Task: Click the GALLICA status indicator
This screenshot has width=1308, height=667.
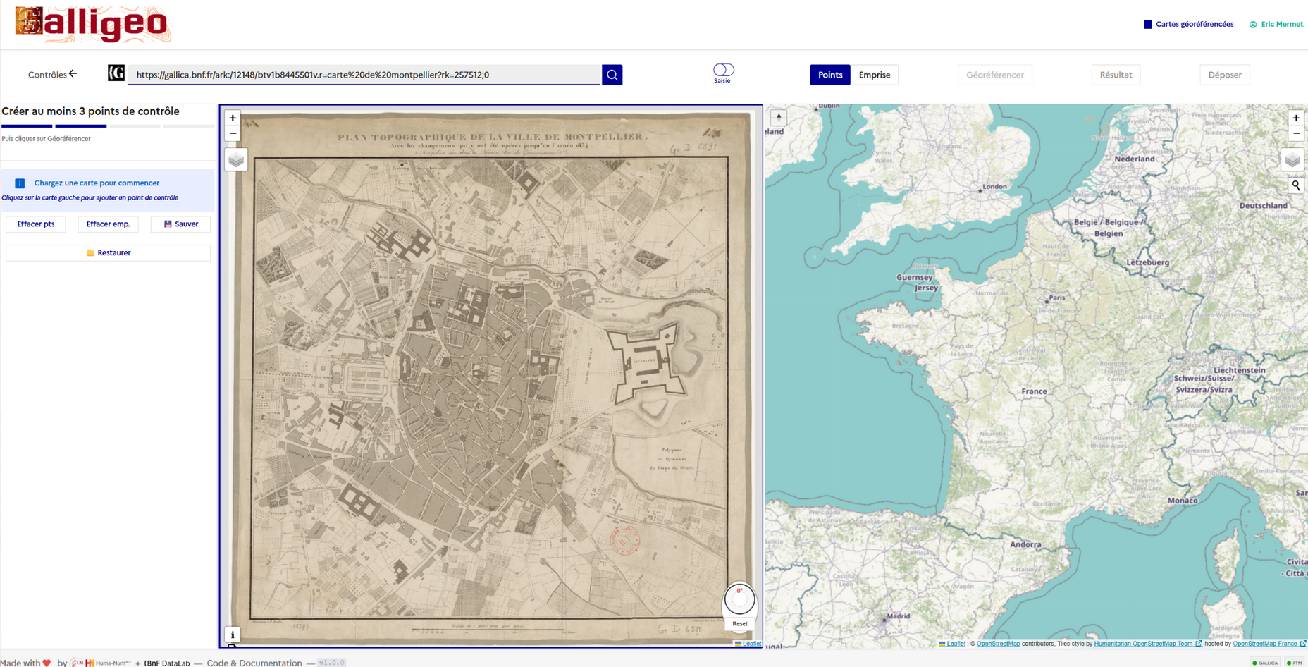Action: (1265, 663)
